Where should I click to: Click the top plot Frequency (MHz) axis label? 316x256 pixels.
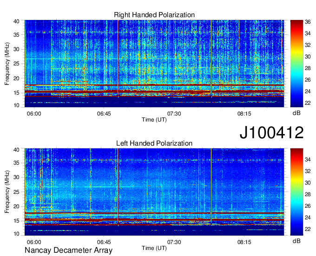click(7, 64)
